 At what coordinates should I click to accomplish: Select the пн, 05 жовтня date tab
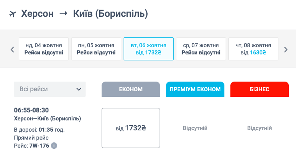(96, 49)
